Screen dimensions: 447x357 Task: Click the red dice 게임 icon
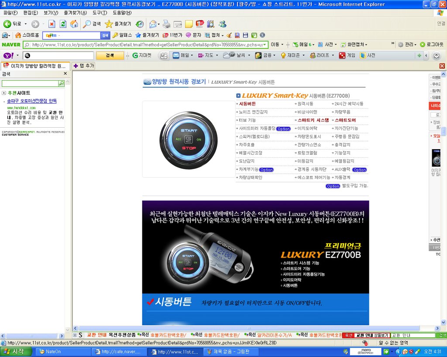[342, 55]
